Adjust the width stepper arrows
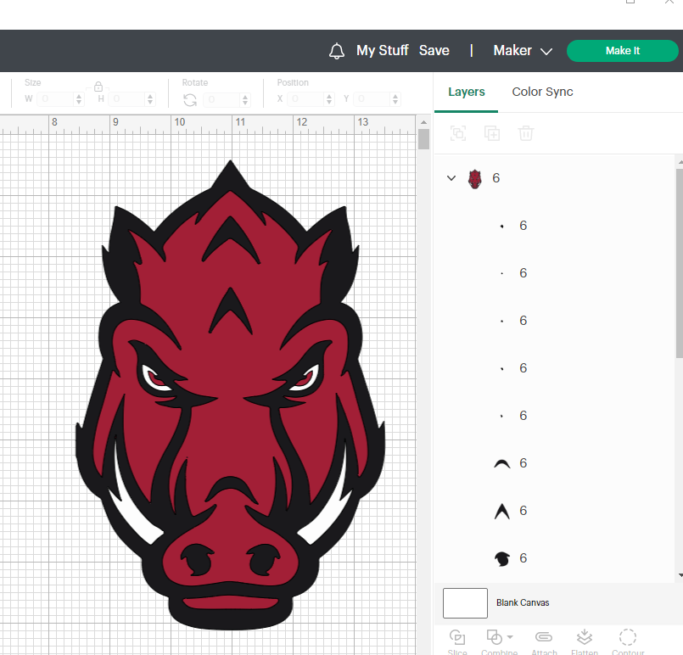Screen dimensions: 683x655 coord(78,99)
